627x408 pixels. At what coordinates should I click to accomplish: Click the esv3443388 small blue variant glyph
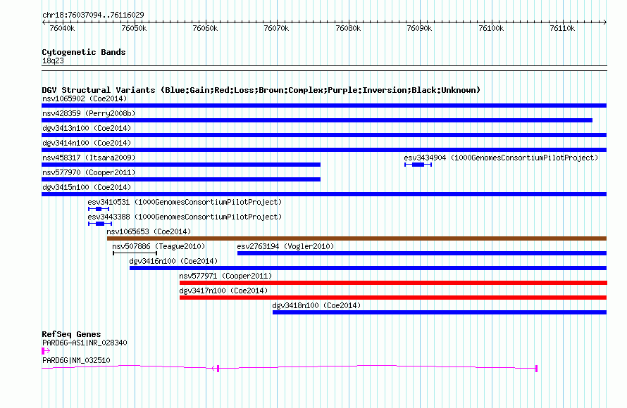coord(100,224)
